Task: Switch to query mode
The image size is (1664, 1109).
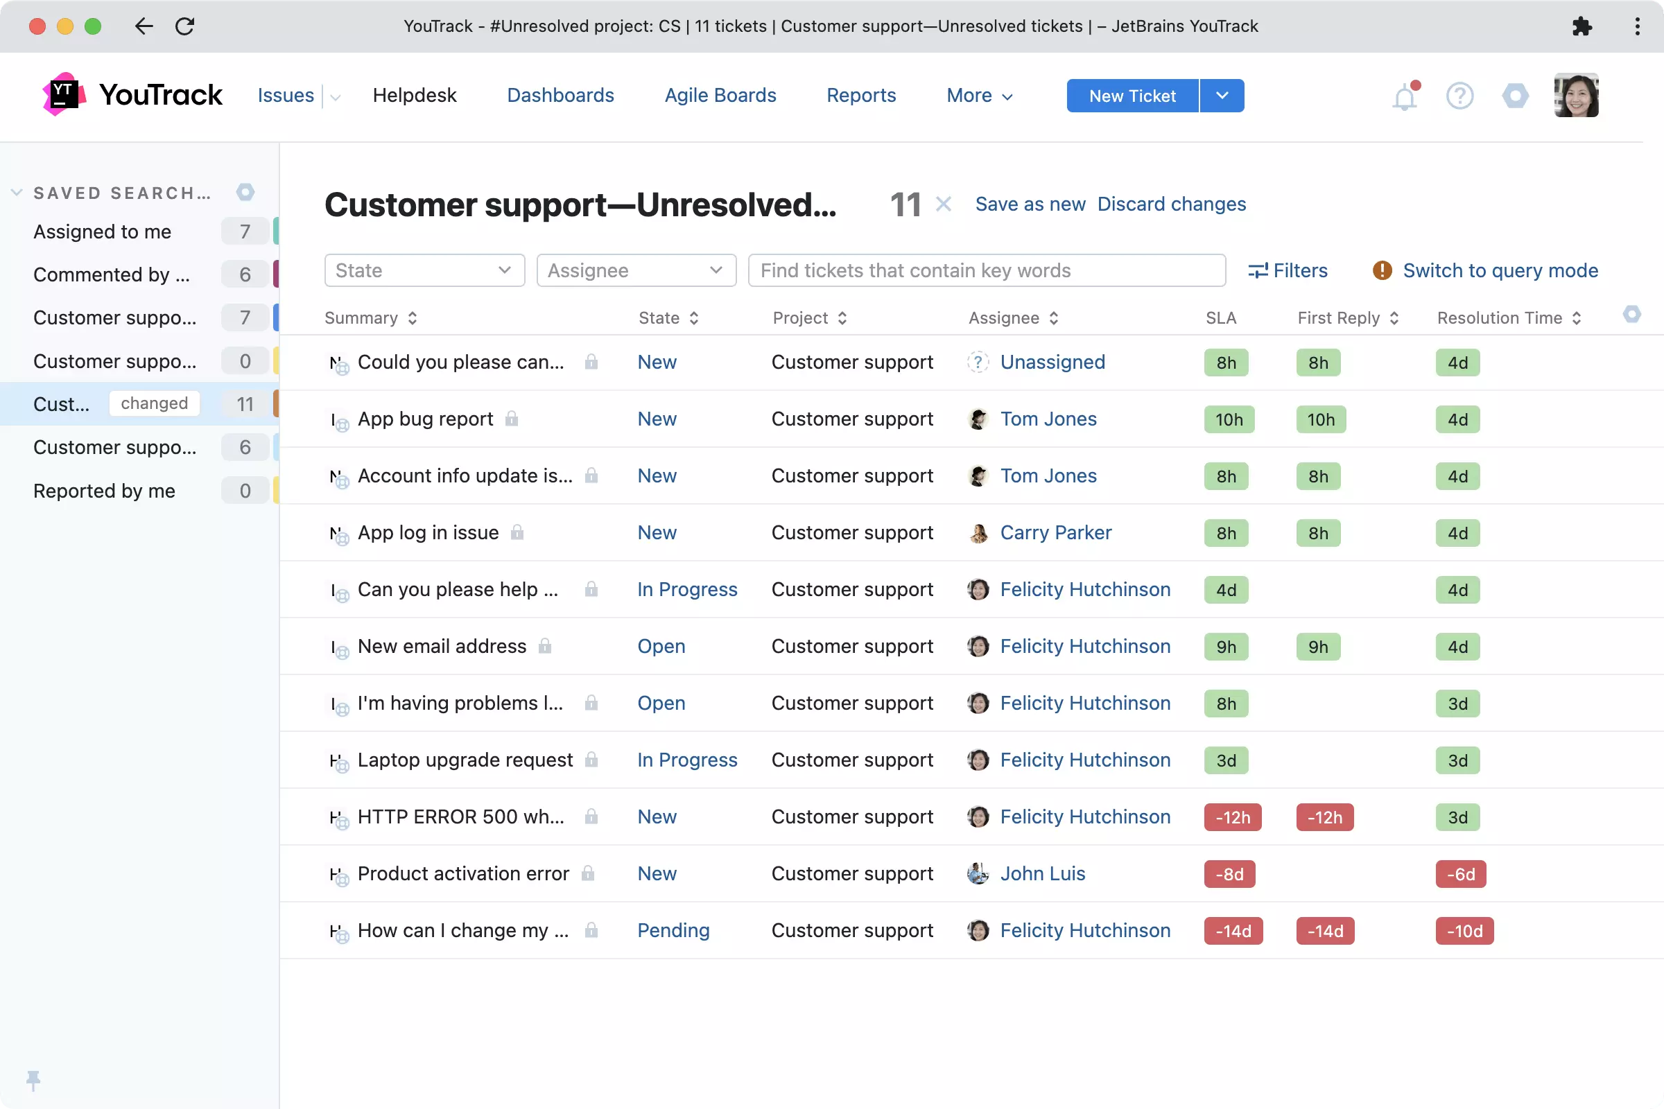Action: click(x=1501, y=270)
